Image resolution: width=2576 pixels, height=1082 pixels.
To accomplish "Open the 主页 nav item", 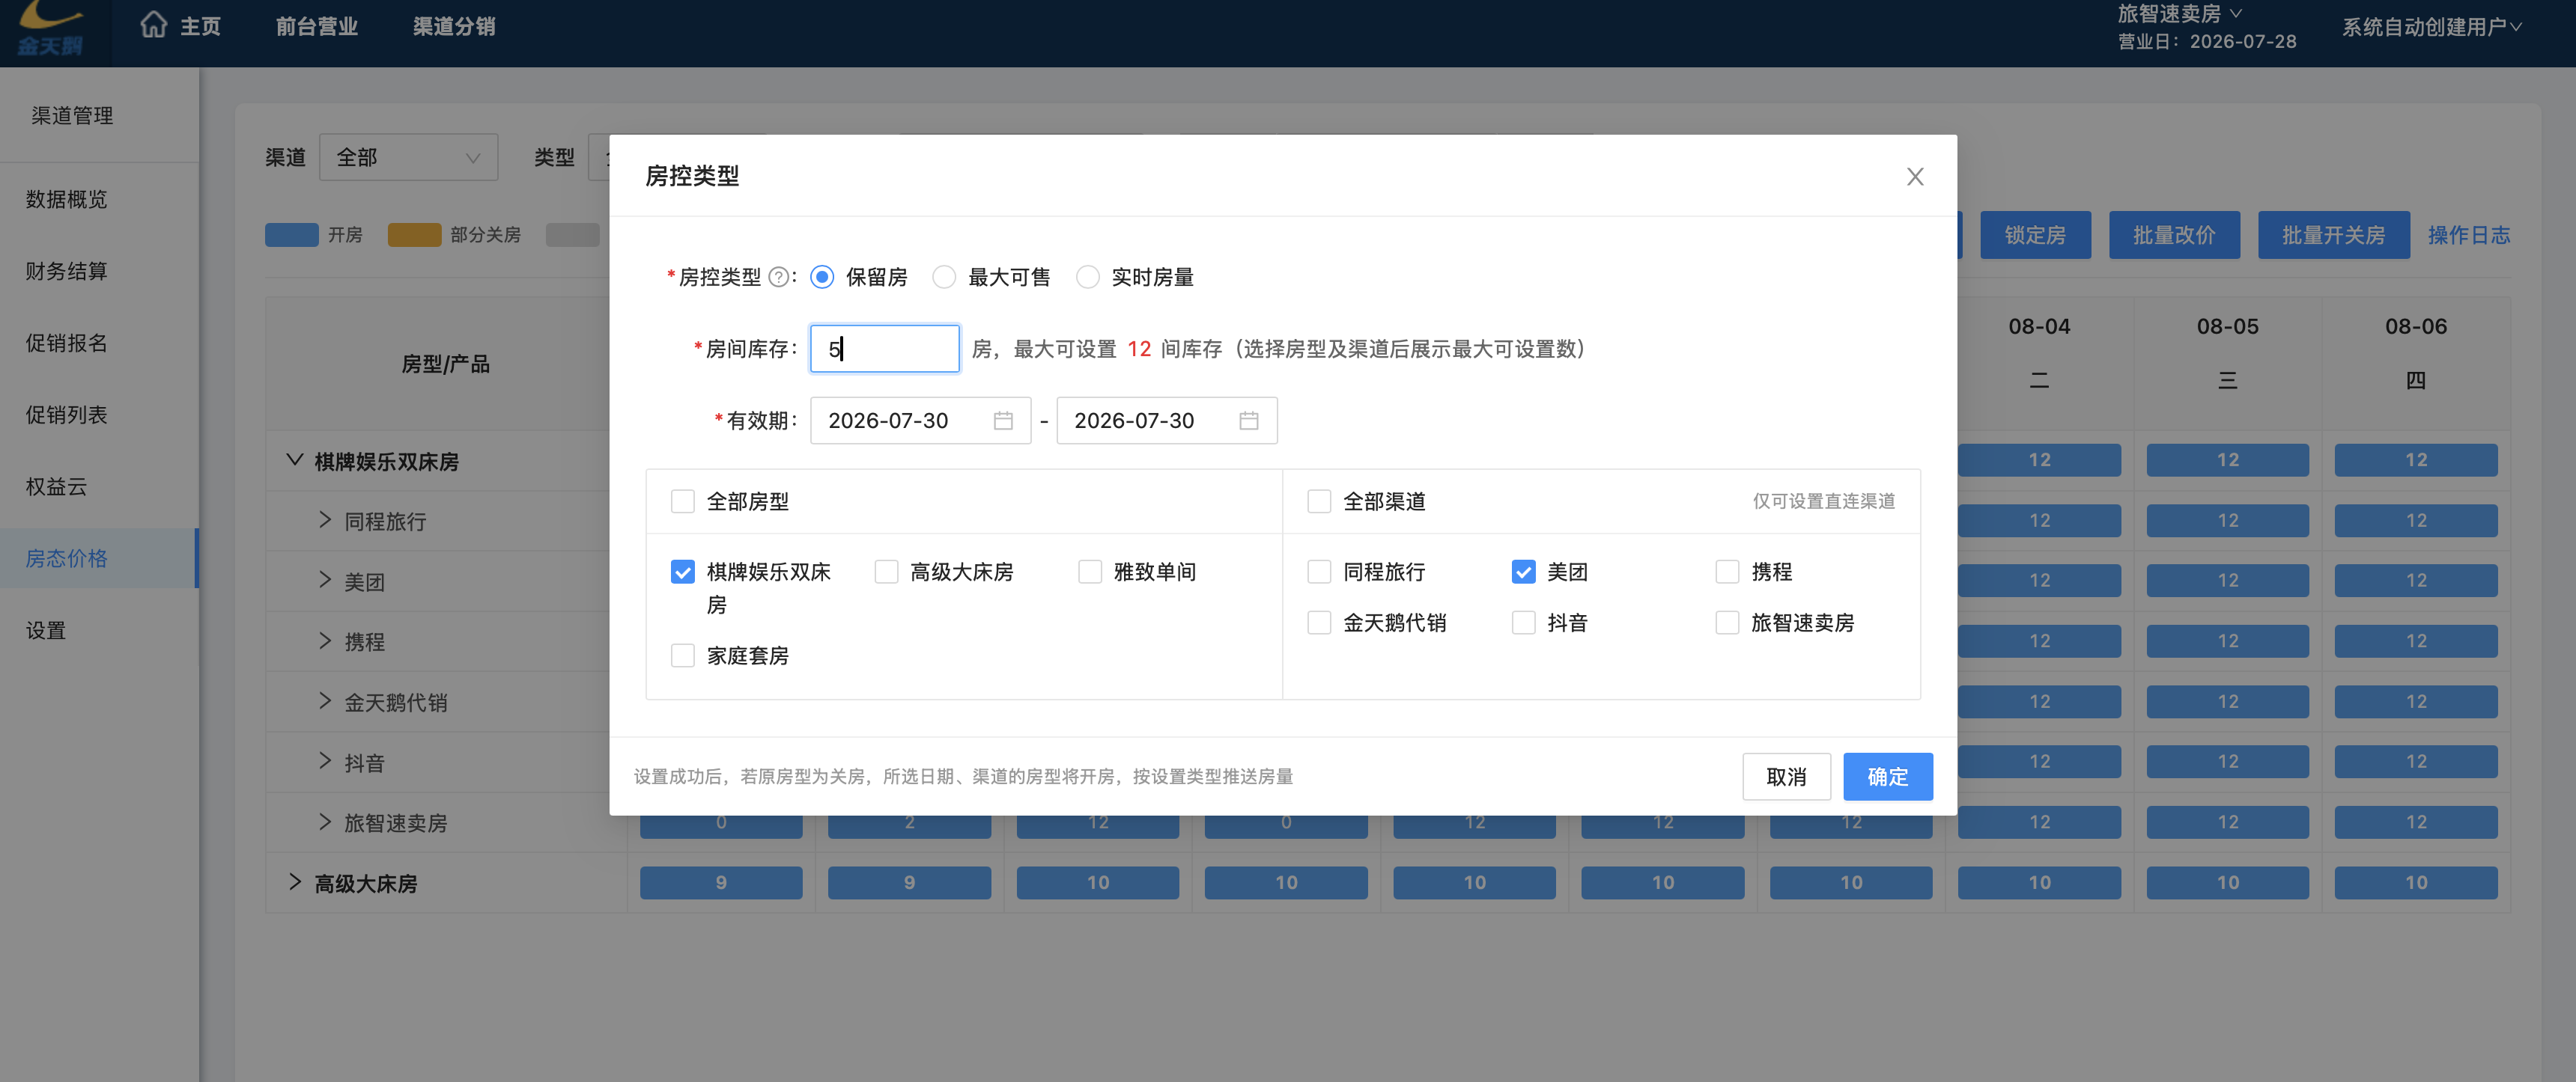I will tap(200, 26).
